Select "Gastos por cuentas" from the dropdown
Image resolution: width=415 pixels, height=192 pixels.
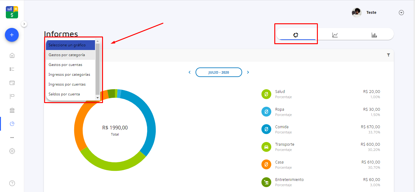coord(65,65)
